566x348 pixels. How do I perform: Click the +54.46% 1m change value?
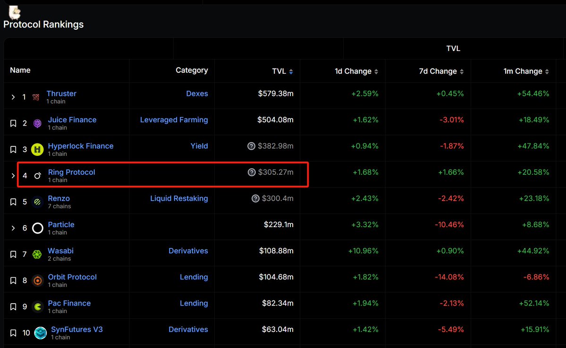coord(533,93)
